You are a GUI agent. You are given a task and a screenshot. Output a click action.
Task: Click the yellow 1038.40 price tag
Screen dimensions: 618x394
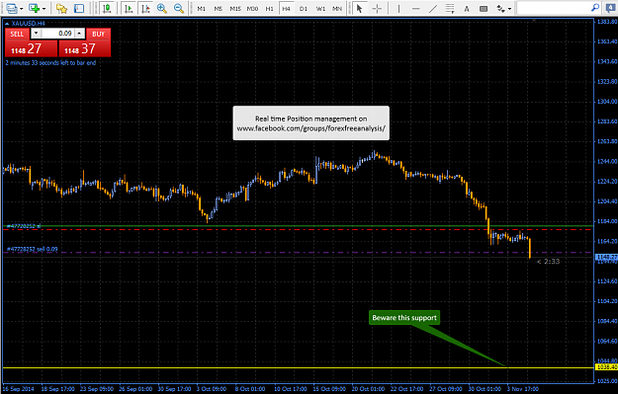pyautogui.click(x=606, y=367)
